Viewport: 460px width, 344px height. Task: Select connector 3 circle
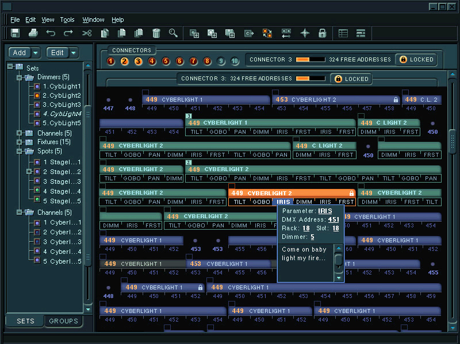[138, 61]
